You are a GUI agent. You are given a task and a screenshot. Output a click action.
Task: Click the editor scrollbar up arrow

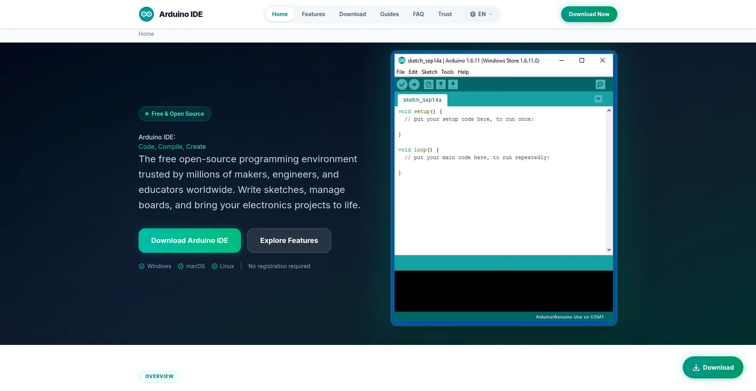(x=609, y=111)
